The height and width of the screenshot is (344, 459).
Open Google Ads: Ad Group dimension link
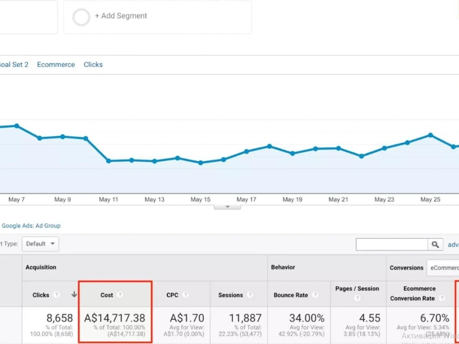pyautogui.click(x=31, y=226)
